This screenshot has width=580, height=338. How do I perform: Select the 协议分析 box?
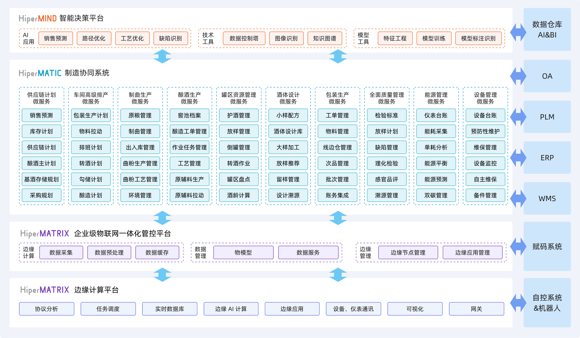point(47,309)
